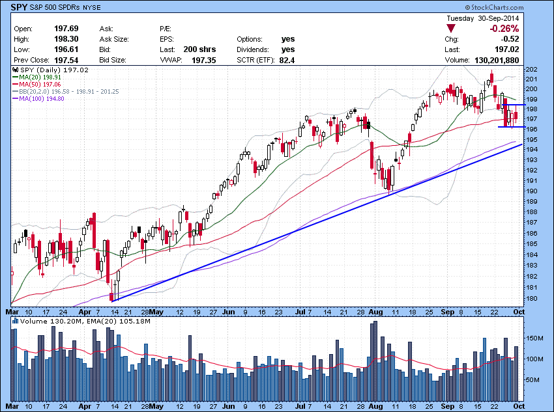Click the VWAP value 197.35

coord(204,60)
